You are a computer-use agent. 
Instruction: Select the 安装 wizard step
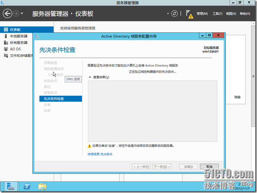point(47,105)
